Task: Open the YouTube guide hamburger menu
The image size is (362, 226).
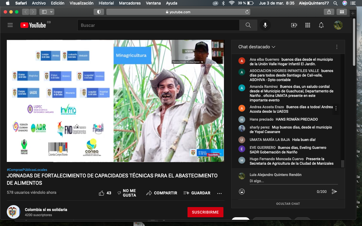Action: (10, 25)
